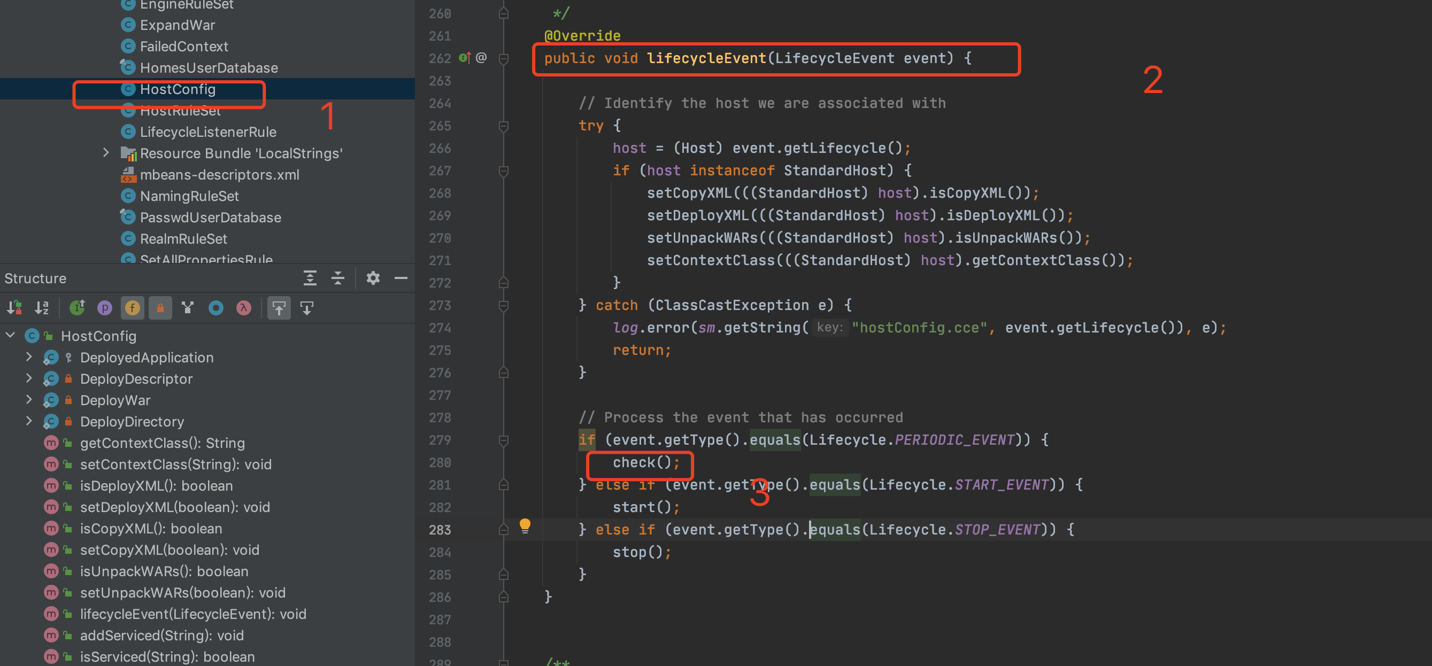Image resolution: width=1432 pixels, height=666 pixels.
Task: Toggle Show non-public lock filter
Action: 160,307
